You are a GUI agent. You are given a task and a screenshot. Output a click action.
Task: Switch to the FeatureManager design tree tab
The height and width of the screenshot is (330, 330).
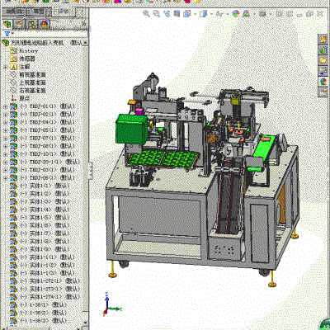click(7, 24)
